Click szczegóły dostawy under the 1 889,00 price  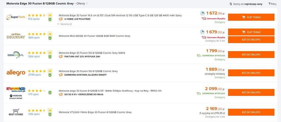215,74
